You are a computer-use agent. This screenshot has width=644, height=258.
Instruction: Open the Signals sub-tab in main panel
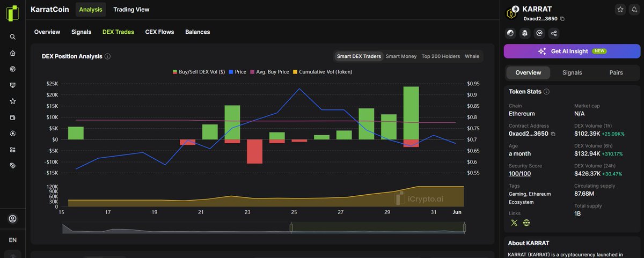coord(81,32)
